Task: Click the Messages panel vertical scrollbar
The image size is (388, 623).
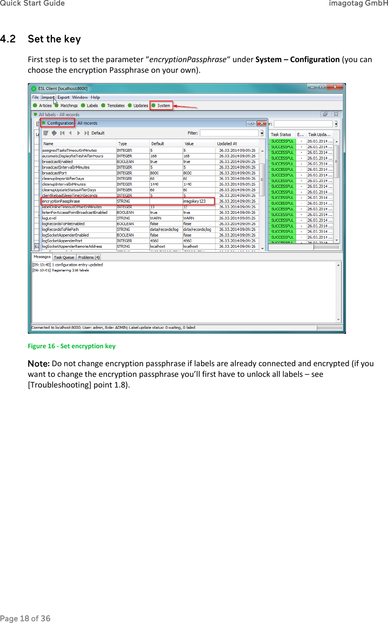Action: (x=338, y=292)
